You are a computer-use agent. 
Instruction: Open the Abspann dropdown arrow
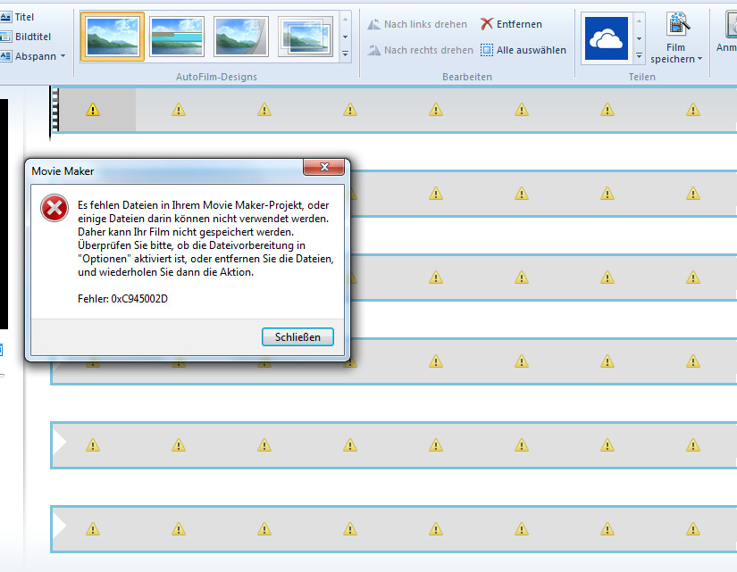[x=63, y=56]
